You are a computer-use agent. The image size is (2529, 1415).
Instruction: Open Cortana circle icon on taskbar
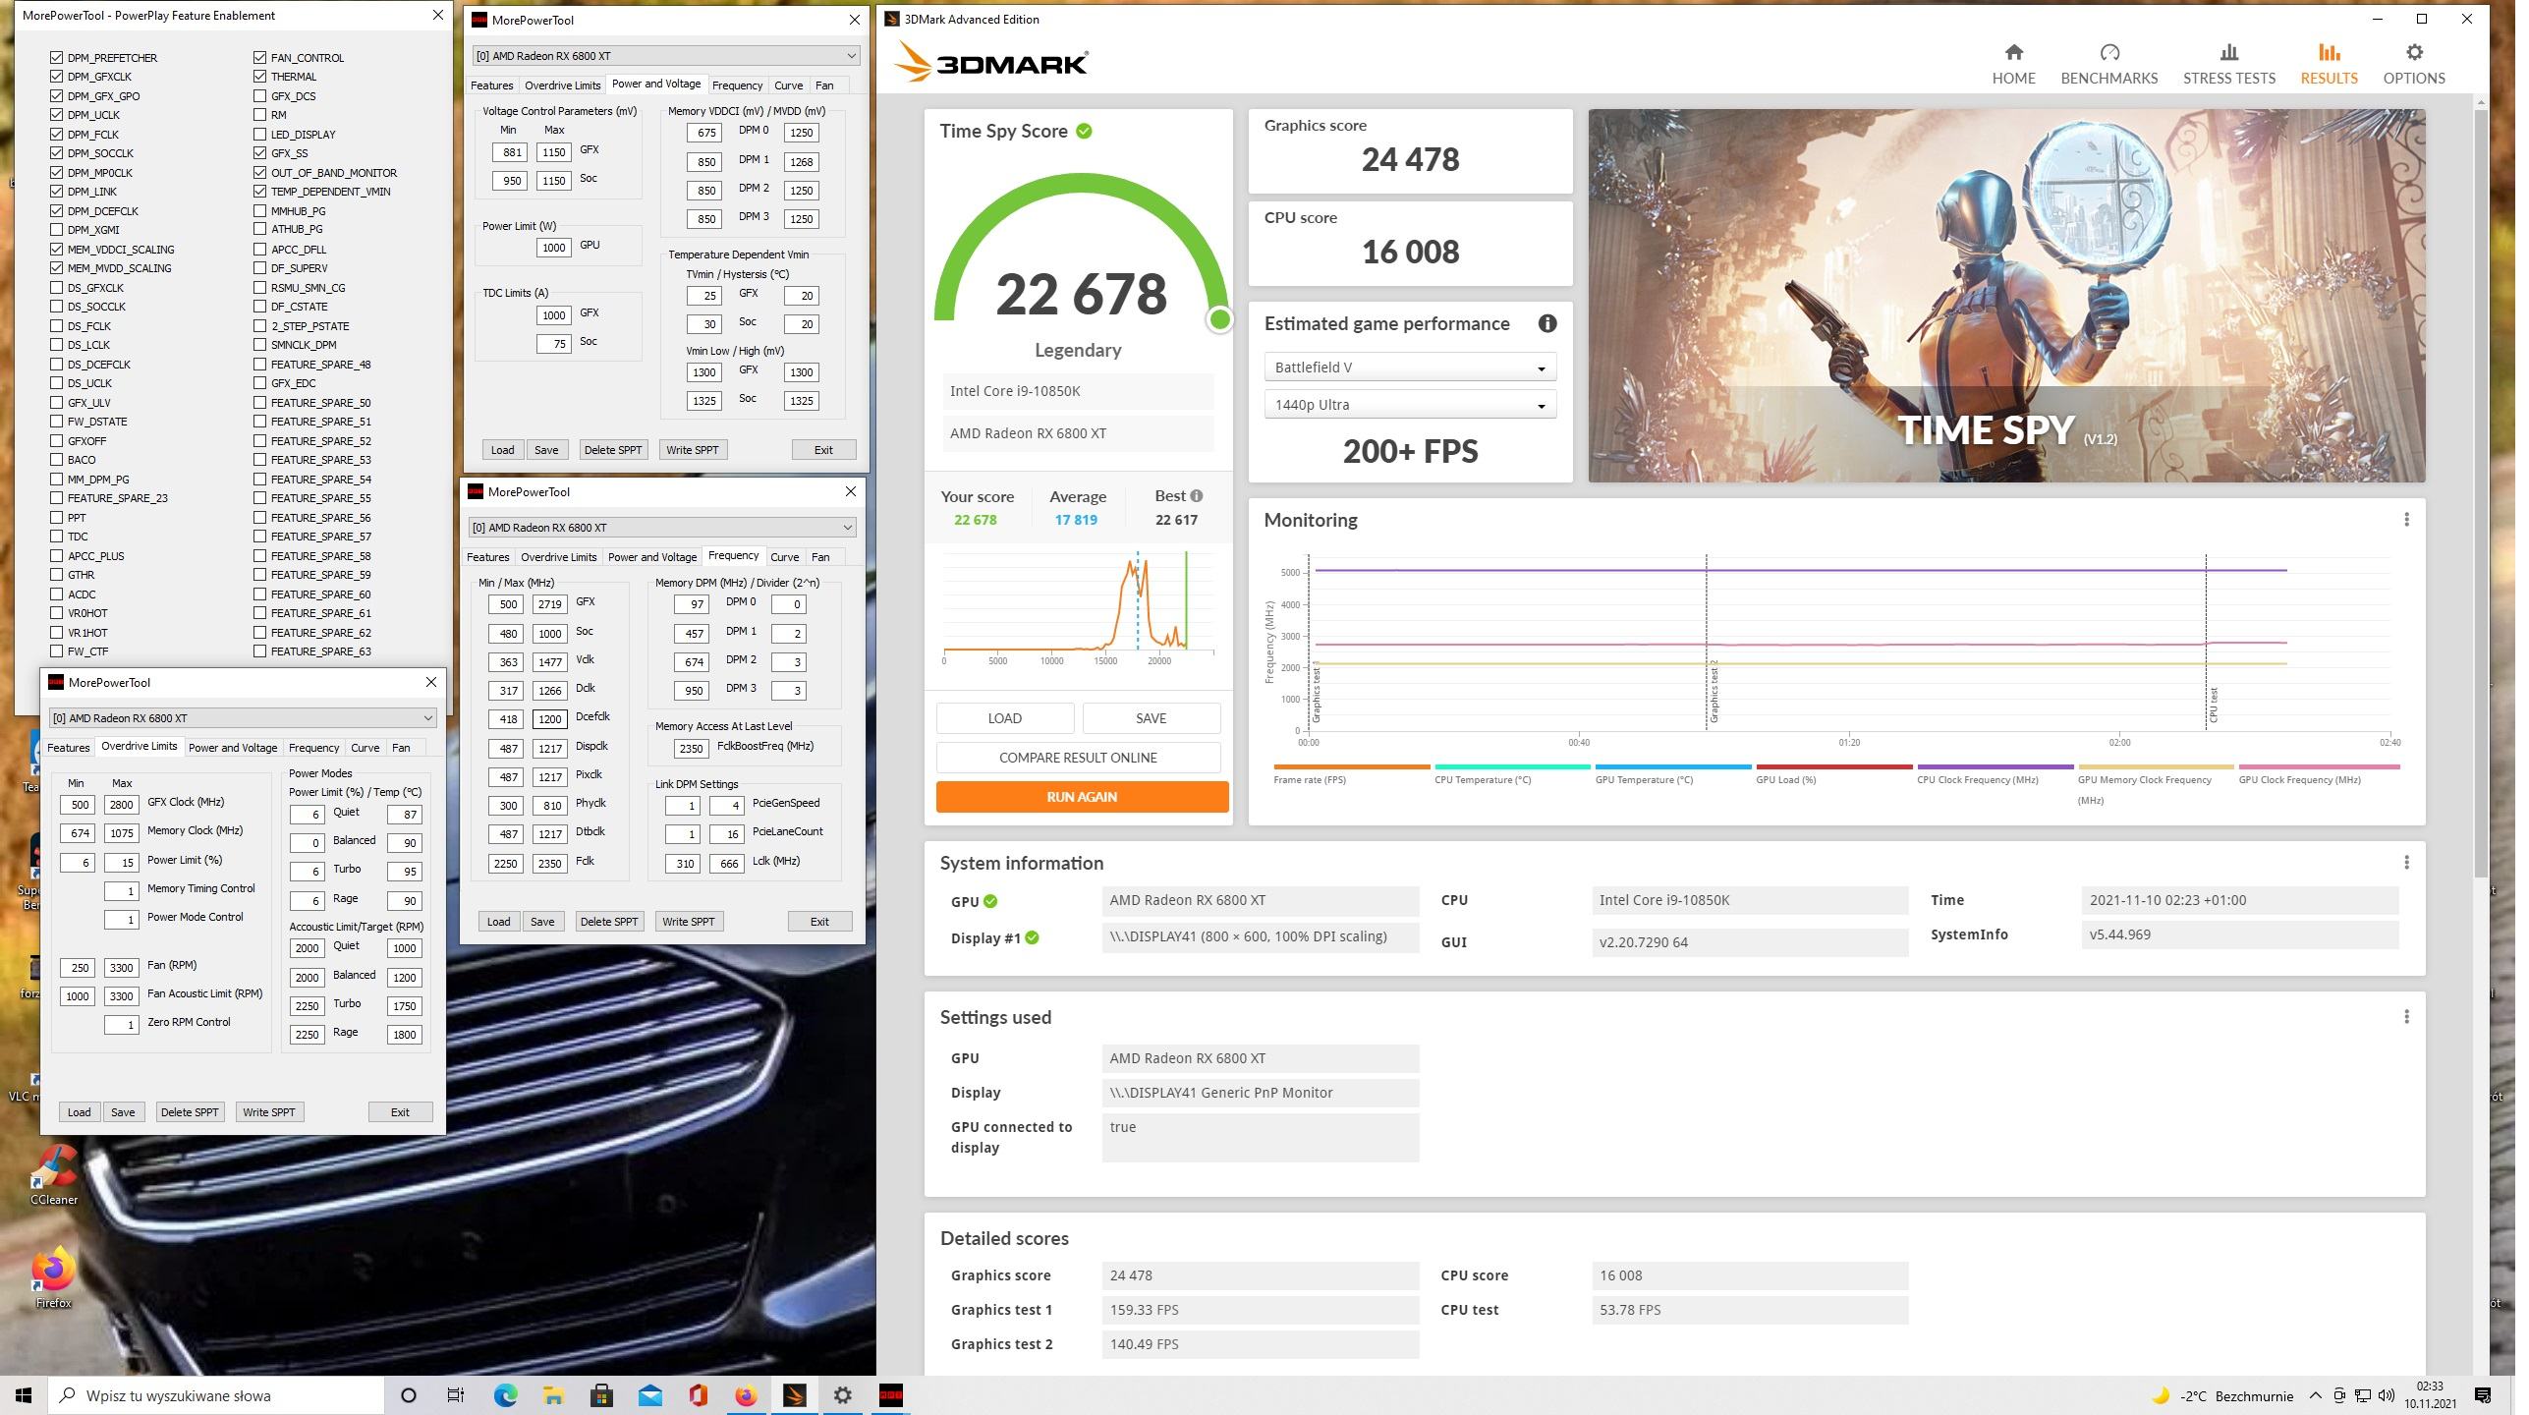point(411,1396)
